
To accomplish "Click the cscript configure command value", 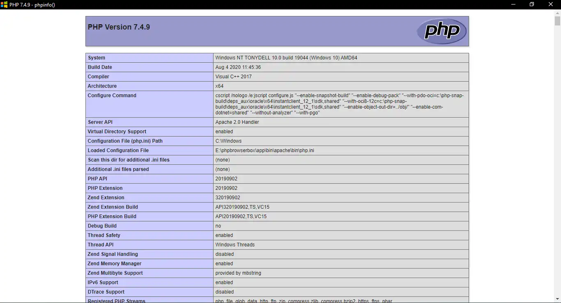I will pyautogui.click(x=340, y=104).
